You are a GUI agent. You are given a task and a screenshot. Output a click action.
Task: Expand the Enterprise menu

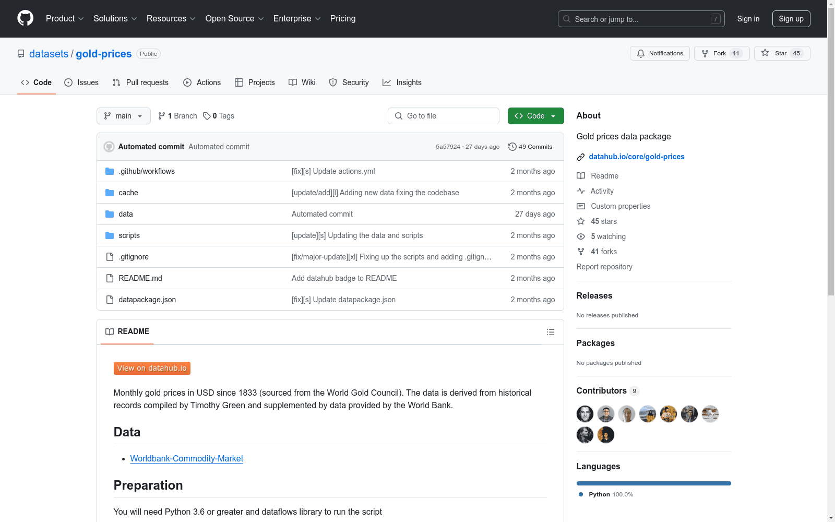pyautogui.click(x=297, y=18)
